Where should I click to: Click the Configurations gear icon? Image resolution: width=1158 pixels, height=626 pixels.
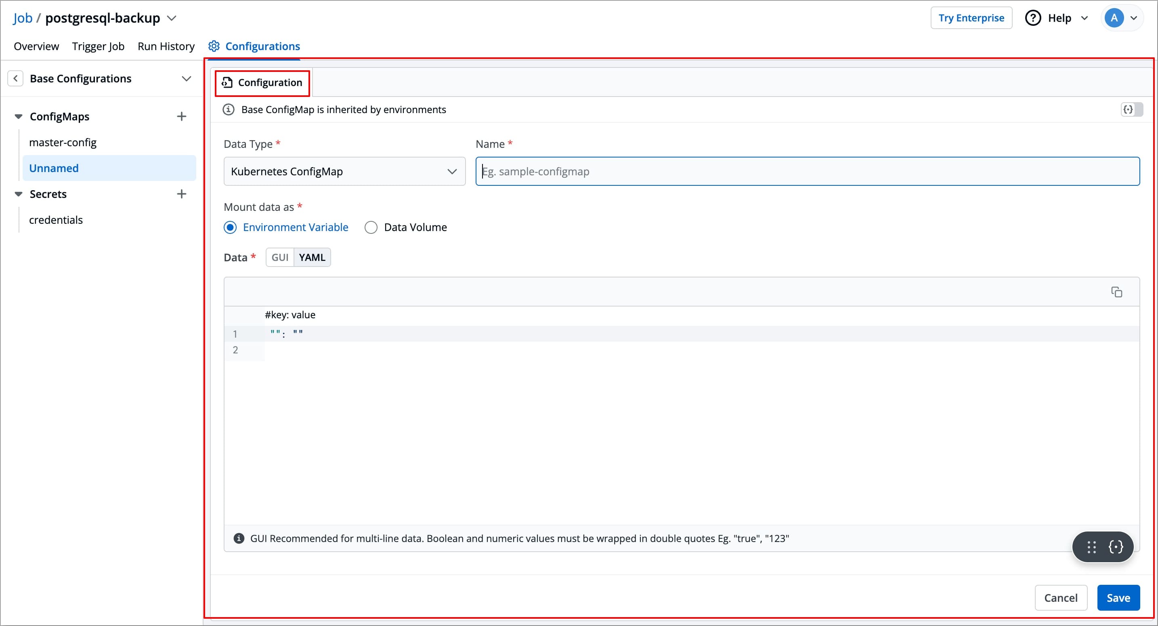tap(214, 46)
